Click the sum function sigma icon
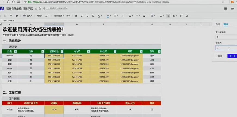This screenshot has width=237, height=117. [x=161, y=16]
